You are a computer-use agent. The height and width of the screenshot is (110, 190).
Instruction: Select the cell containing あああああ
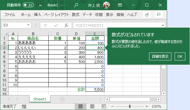33,43
